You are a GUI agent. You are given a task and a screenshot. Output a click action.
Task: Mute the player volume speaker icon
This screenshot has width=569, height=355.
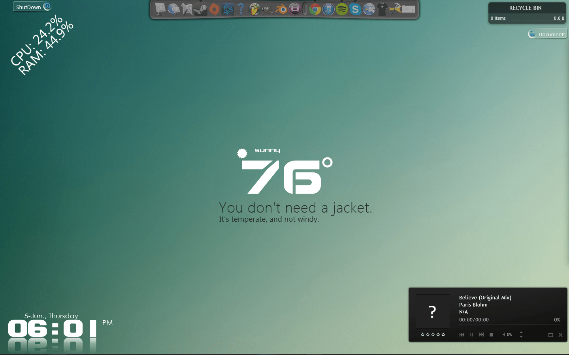click(503, 334)
